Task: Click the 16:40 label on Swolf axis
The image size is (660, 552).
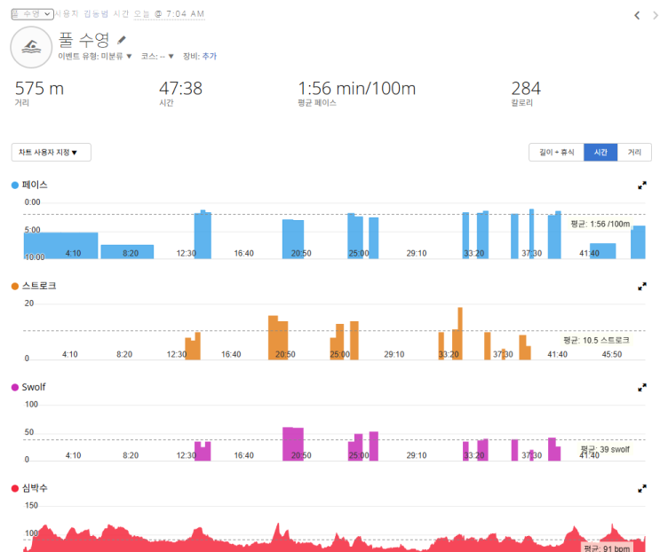Action: pyautogui.click(x=243, y=456)
